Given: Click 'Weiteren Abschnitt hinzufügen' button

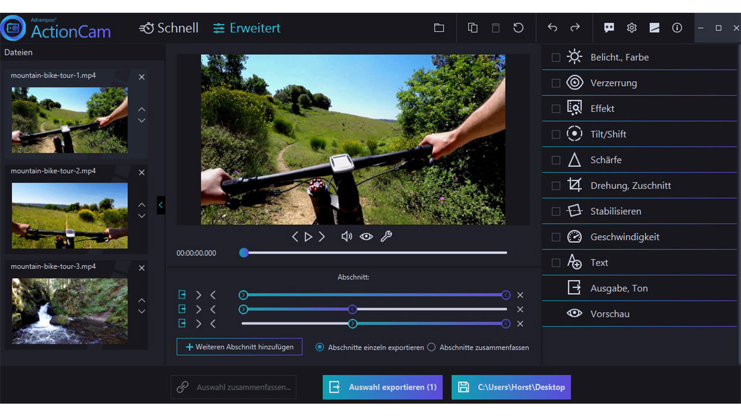Looking at the screenshot, I should [239, 347].
